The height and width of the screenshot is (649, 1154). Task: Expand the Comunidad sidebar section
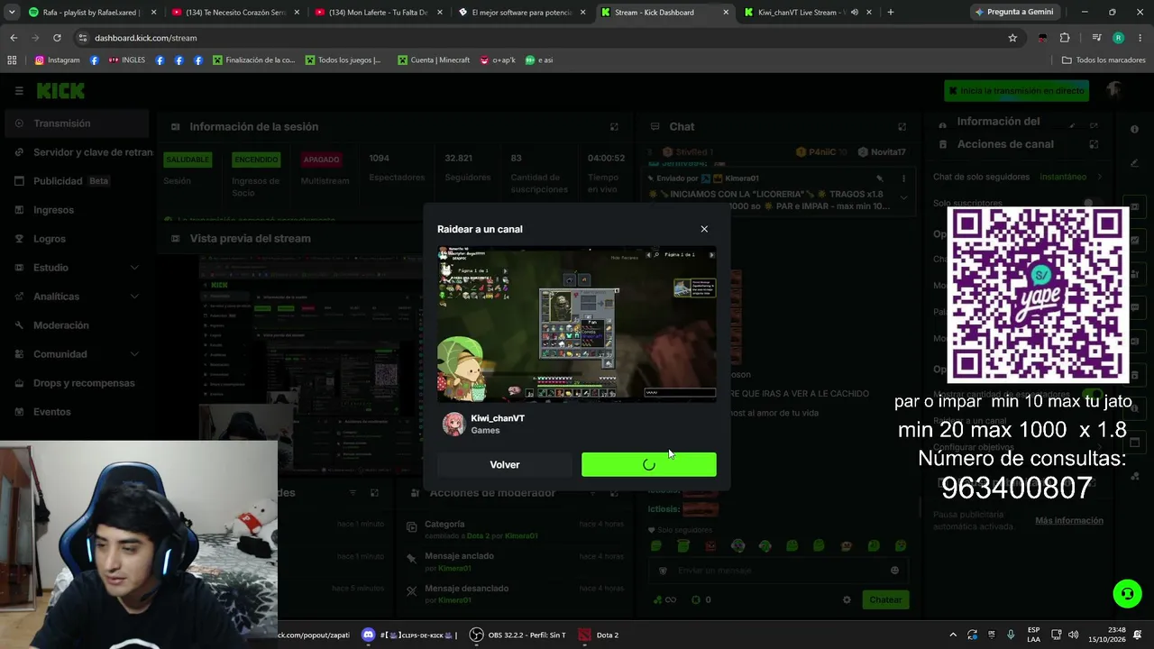[76, 354]
